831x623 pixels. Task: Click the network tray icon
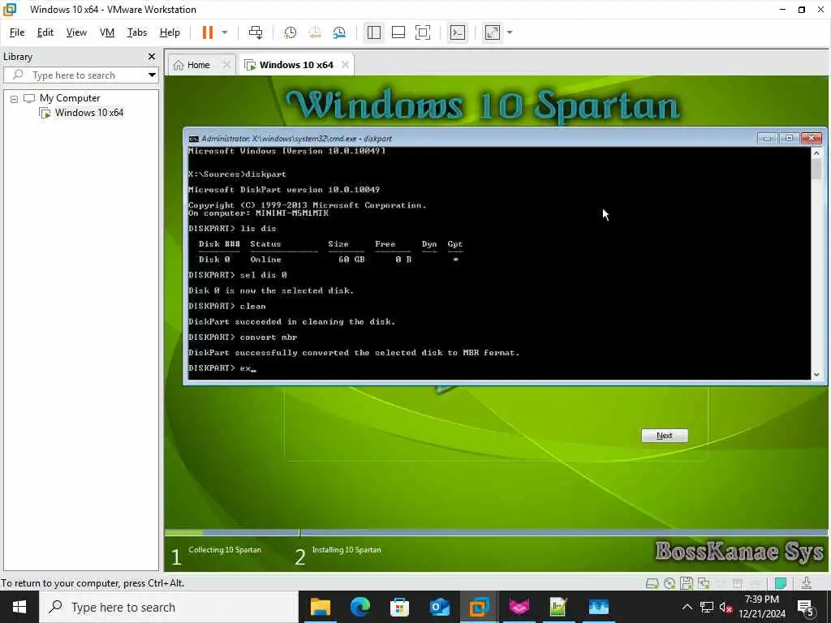point(707,607)
